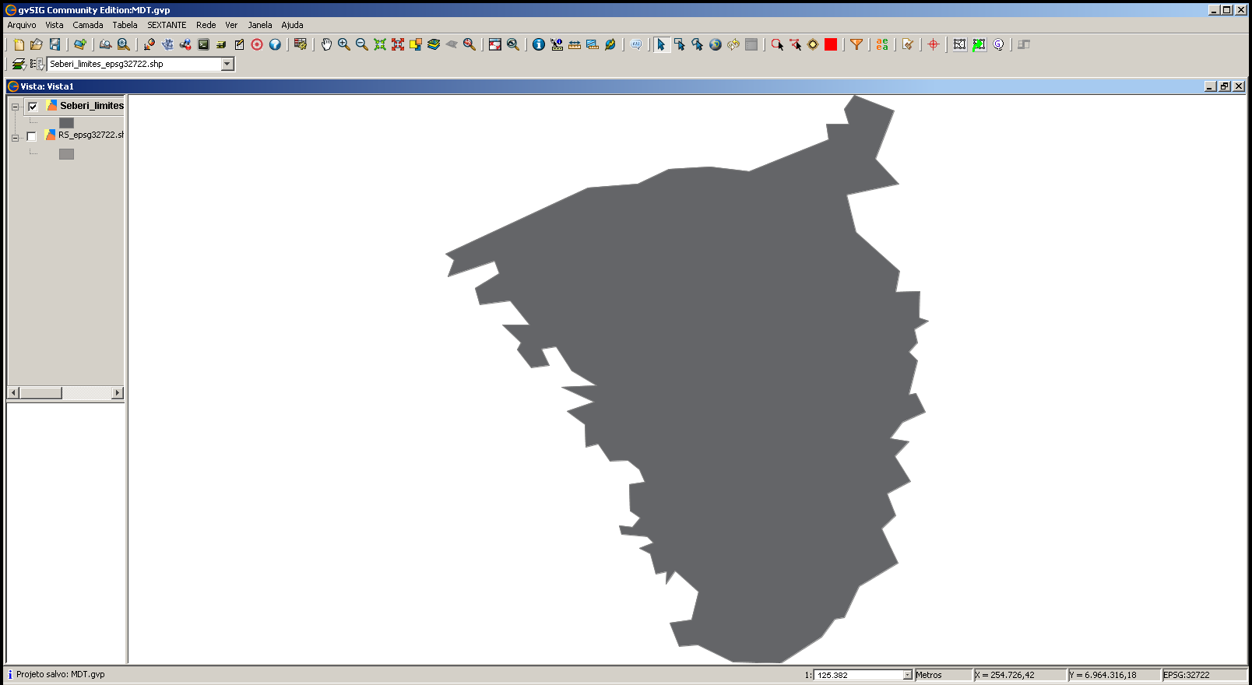Open the map scale dropdown

click(x=907, y=675)
